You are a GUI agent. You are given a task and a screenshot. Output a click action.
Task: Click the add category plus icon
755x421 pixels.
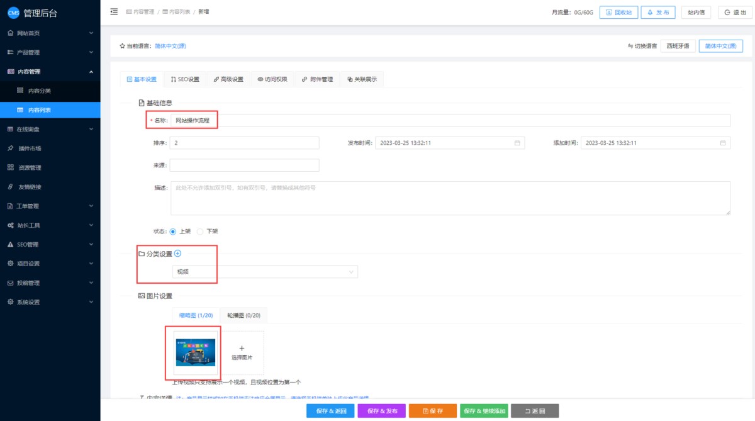pyautogui.click(x=177, y=253)
